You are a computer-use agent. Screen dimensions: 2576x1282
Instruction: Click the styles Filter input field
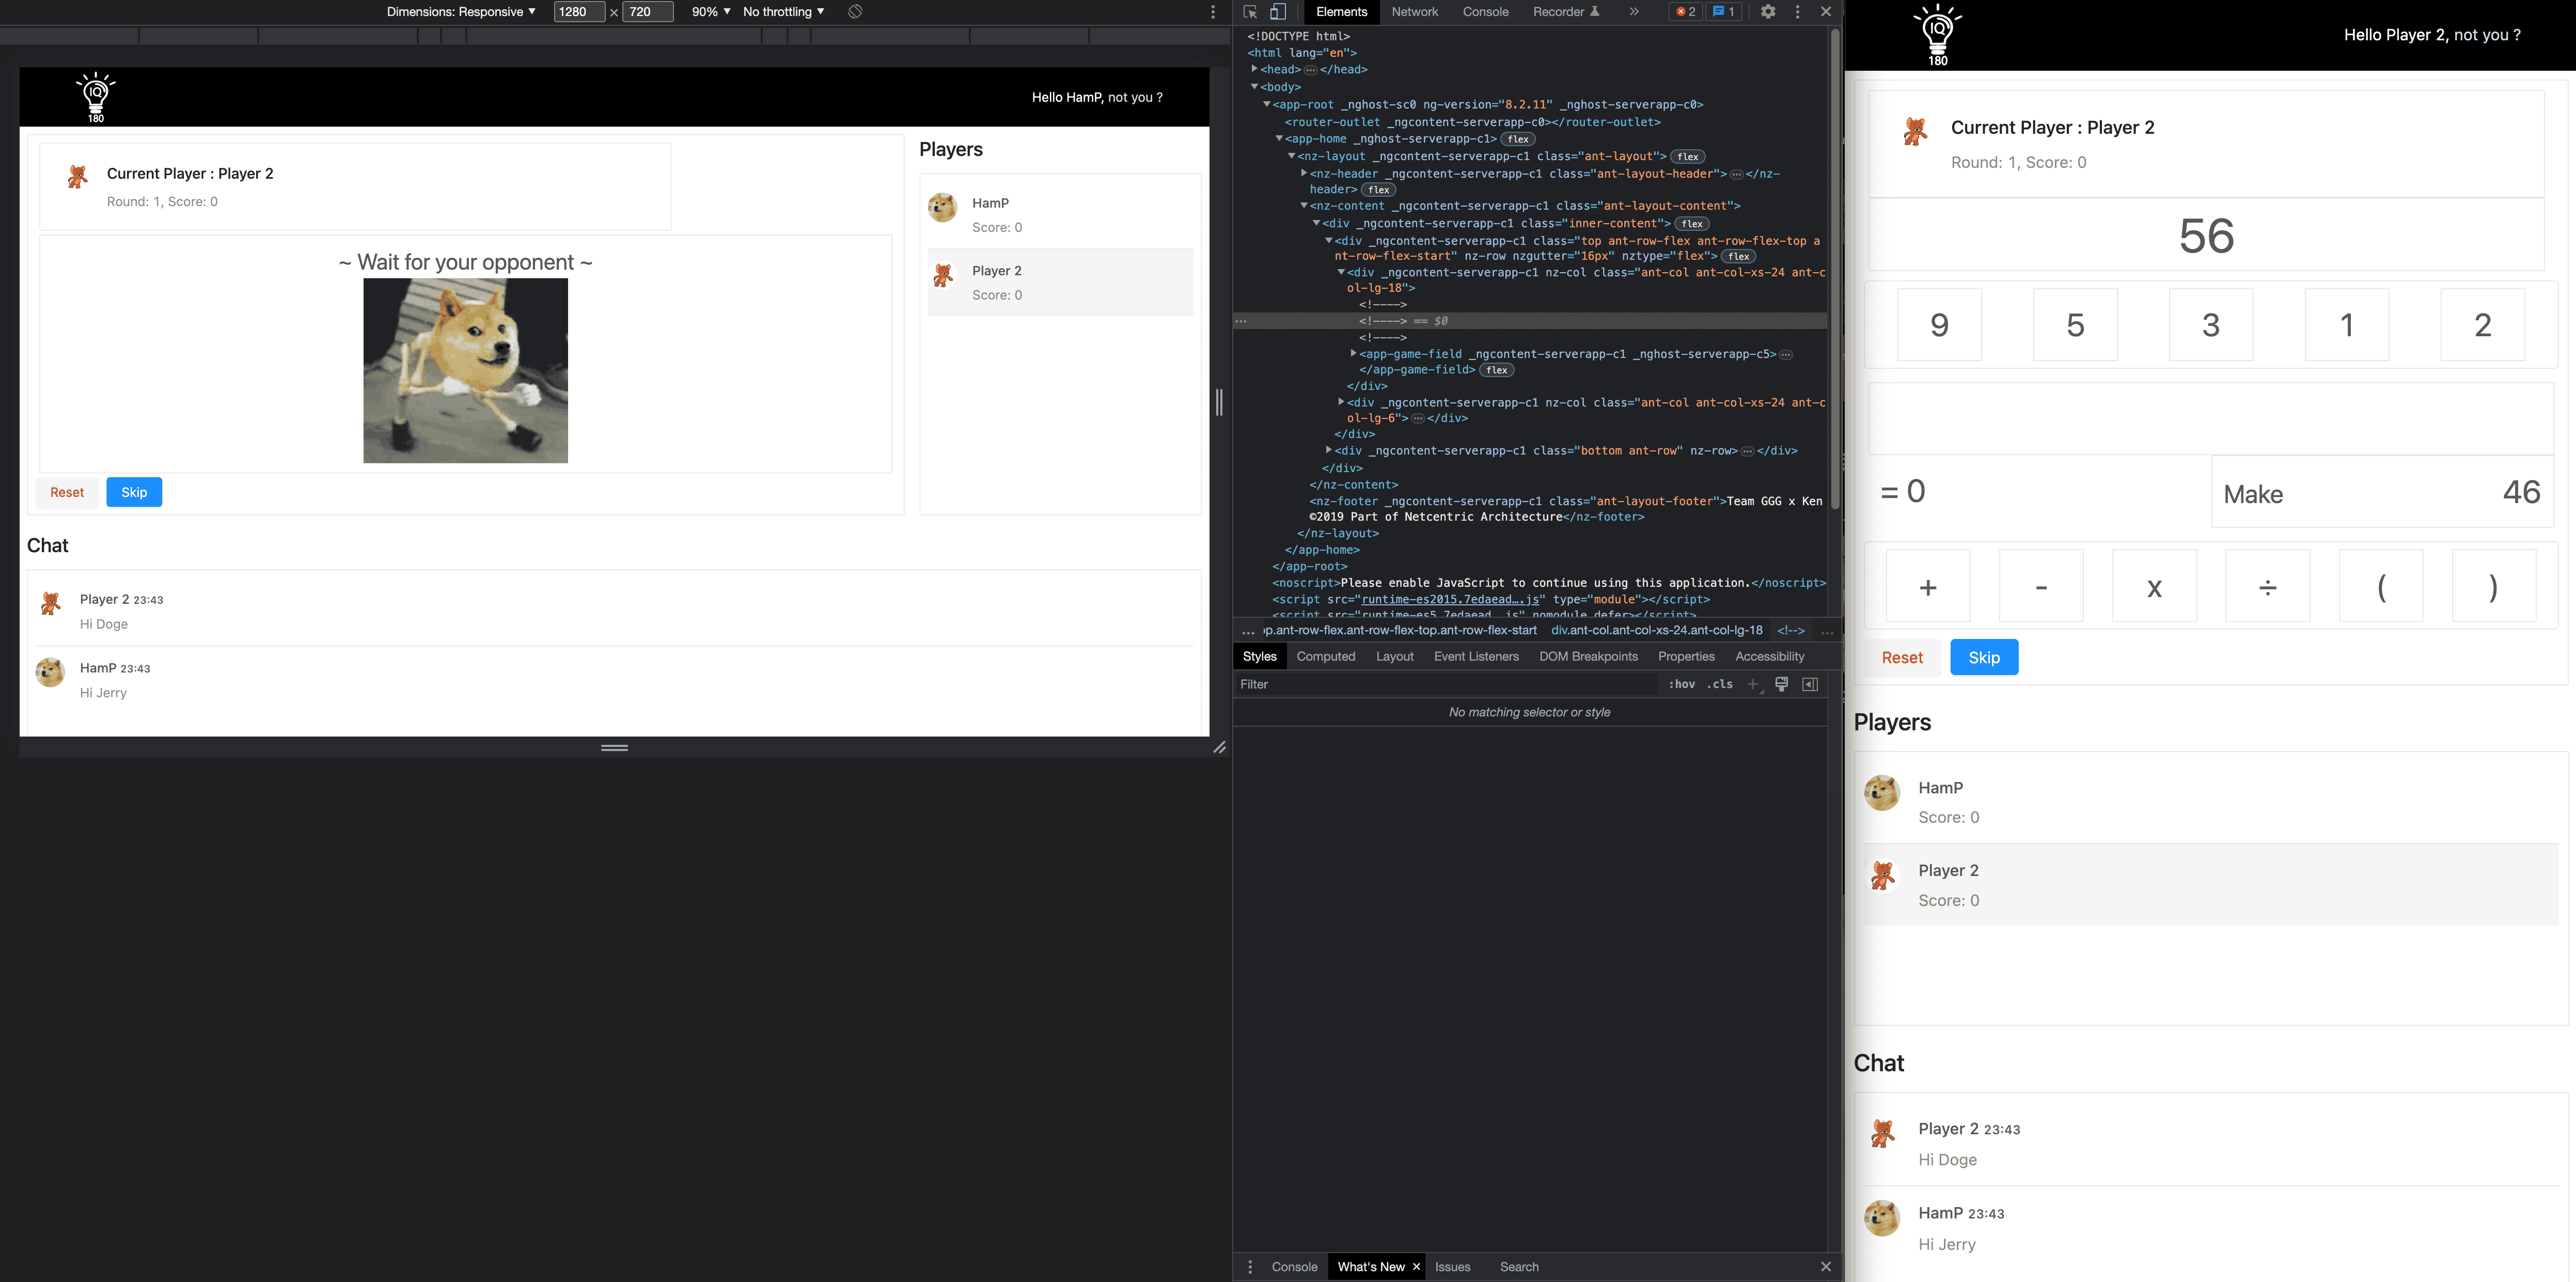[x=1445, y=684]
